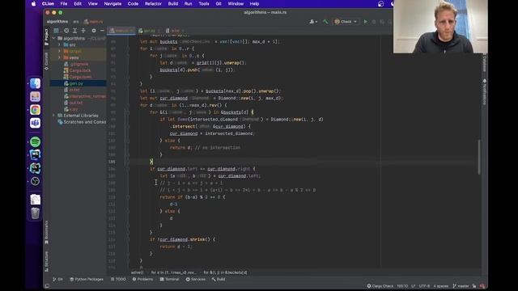Open Finder from the Dock
The image size is (518, 291).
coord(35,83)
